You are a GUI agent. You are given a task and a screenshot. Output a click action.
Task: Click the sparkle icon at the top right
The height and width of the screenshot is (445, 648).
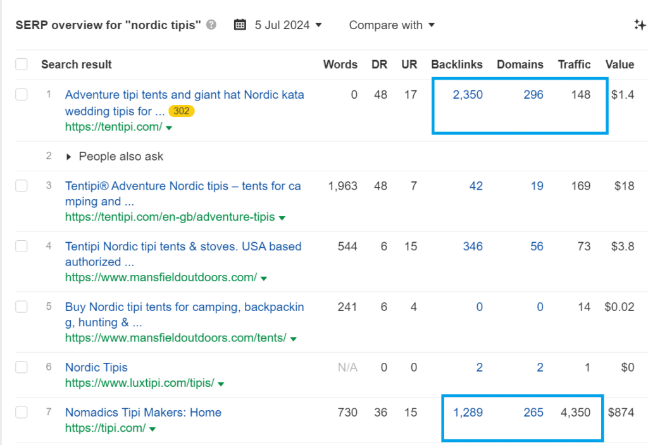(x=640, y=25)
